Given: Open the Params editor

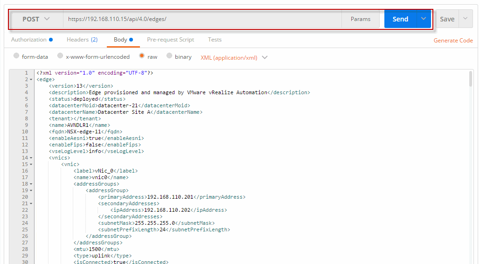Looking at the screenshot, I should [361, 19].
